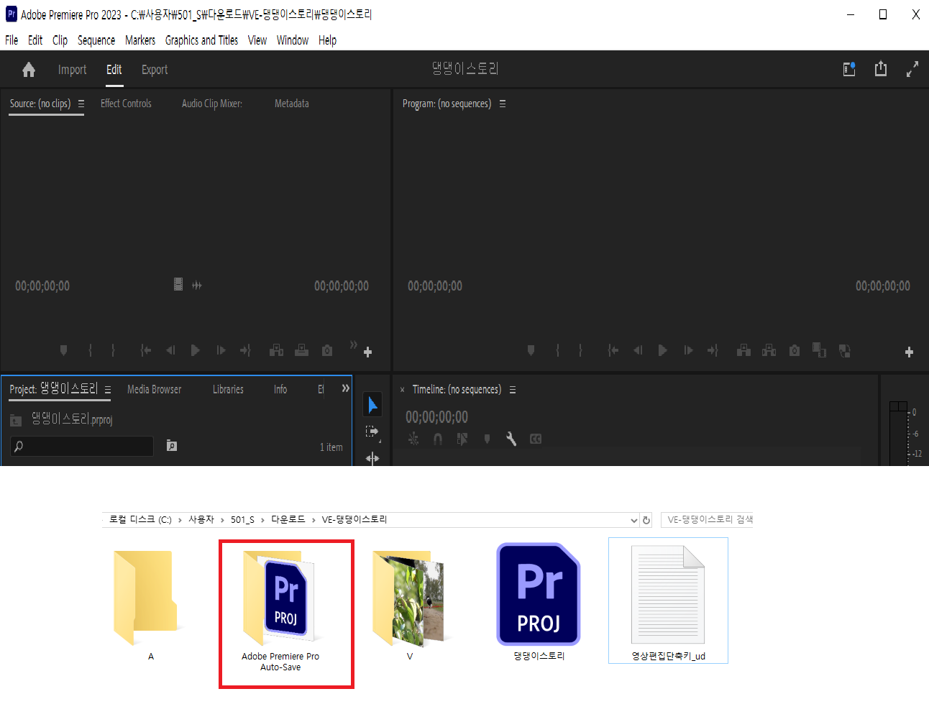Select the Selection arrow tool
The image size is (929, 712).
tap(372, 405)
